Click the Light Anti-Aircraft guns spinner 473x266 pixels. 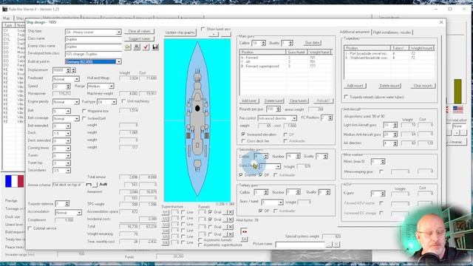click(x=395, y=125)
